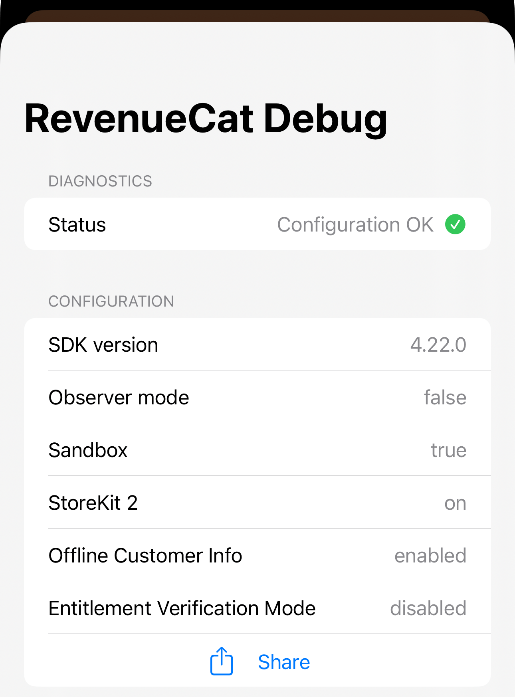
Task: Click the DIAGNOSTICS section header
Action: pos(100,181)
